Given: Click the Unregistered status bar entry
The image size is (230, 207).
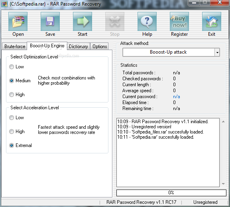Looking at the screenshot, I should coord(205,202).
